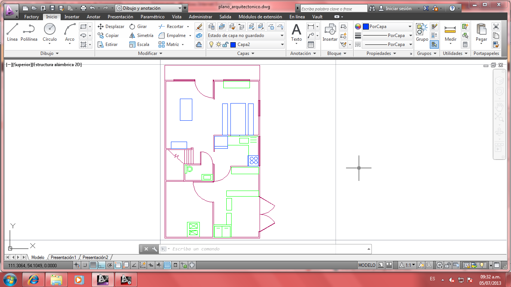Open the Presentación1 layout tab
The width and height of the screenshot is (511, 287).
coord(63,257)
